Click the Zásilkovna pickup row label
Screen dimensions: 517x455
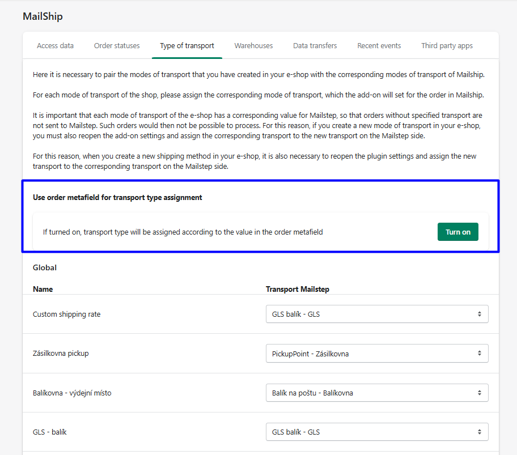(x=61, y=354)
